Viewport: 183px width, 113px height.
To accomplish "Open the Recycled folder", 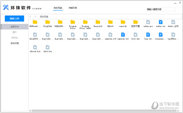I will pos(98,22).
